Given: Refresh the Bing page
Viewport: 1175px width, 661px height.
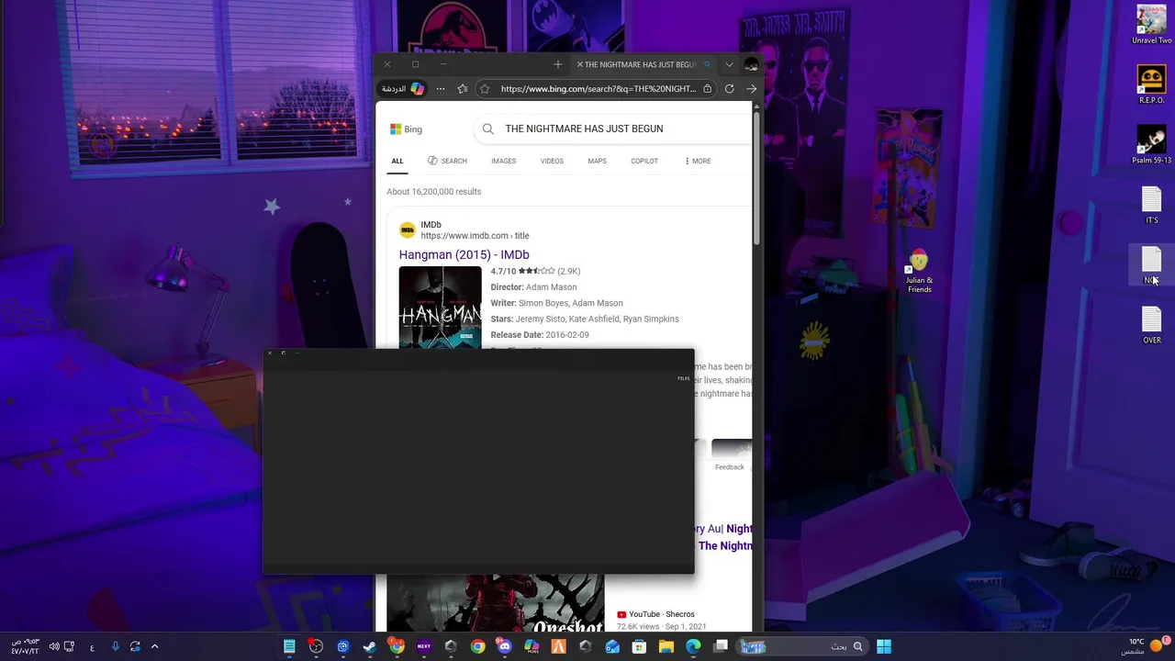Looking at the screenshot, I should [729, 89].
